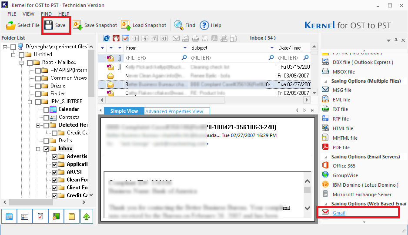Click the TXT save icon in message toolbar

click(x=195, y=38)
